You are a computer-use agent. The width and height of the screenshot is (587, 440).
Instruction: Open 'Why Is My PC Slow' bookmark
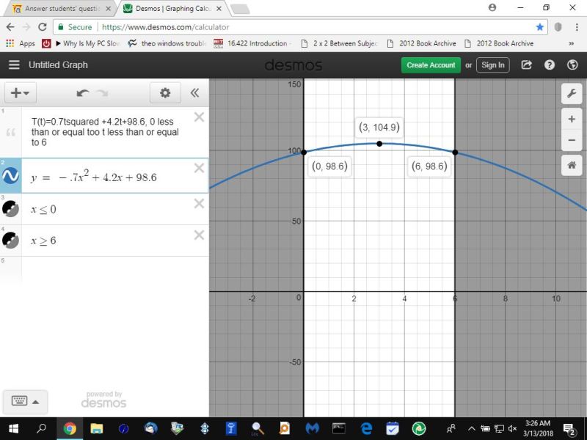pos(87,43)
